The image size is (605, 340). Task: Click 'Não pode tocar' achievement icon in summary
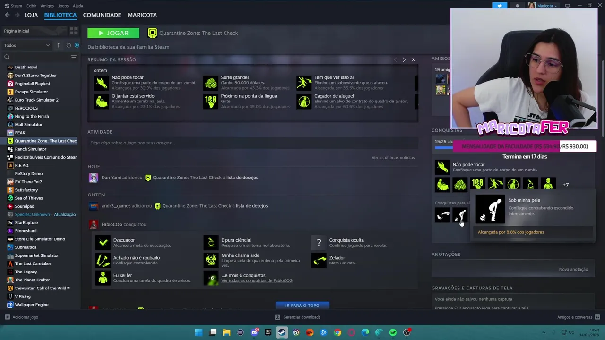point(102,83)
